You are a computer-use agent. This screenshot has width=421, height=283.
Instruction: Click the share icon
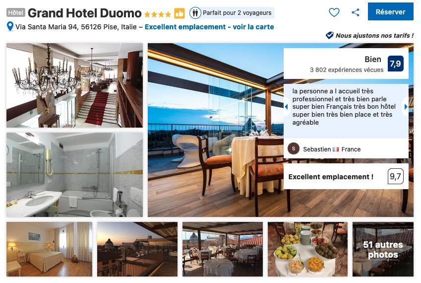pyautogui.click(x=356, y=12)
